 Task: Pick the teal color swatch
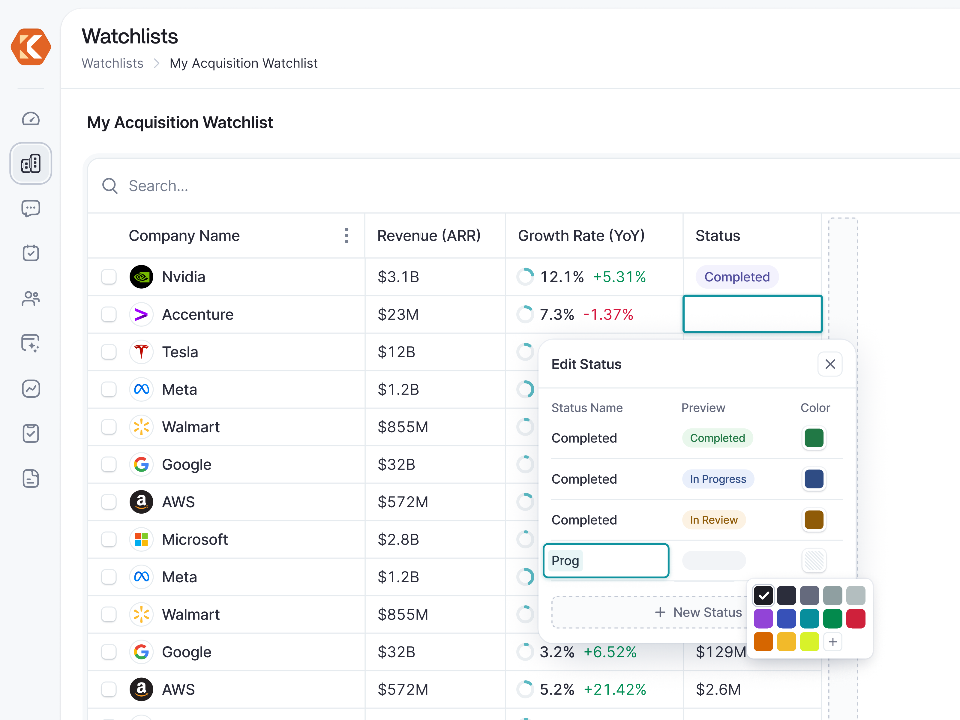[x=809, y=619]
